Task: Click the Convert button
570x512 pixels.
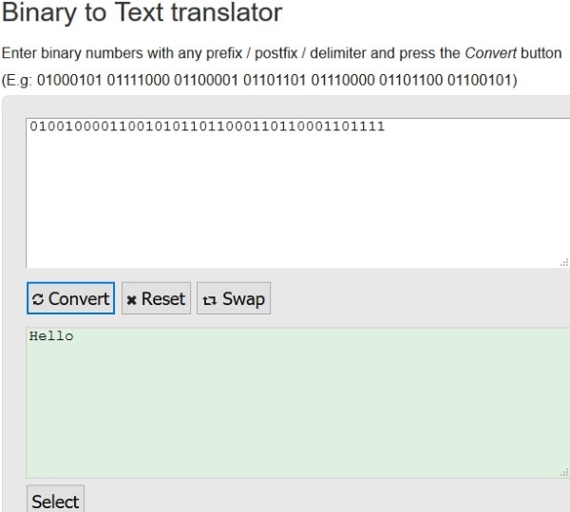Action: click(x=70, y=298)
